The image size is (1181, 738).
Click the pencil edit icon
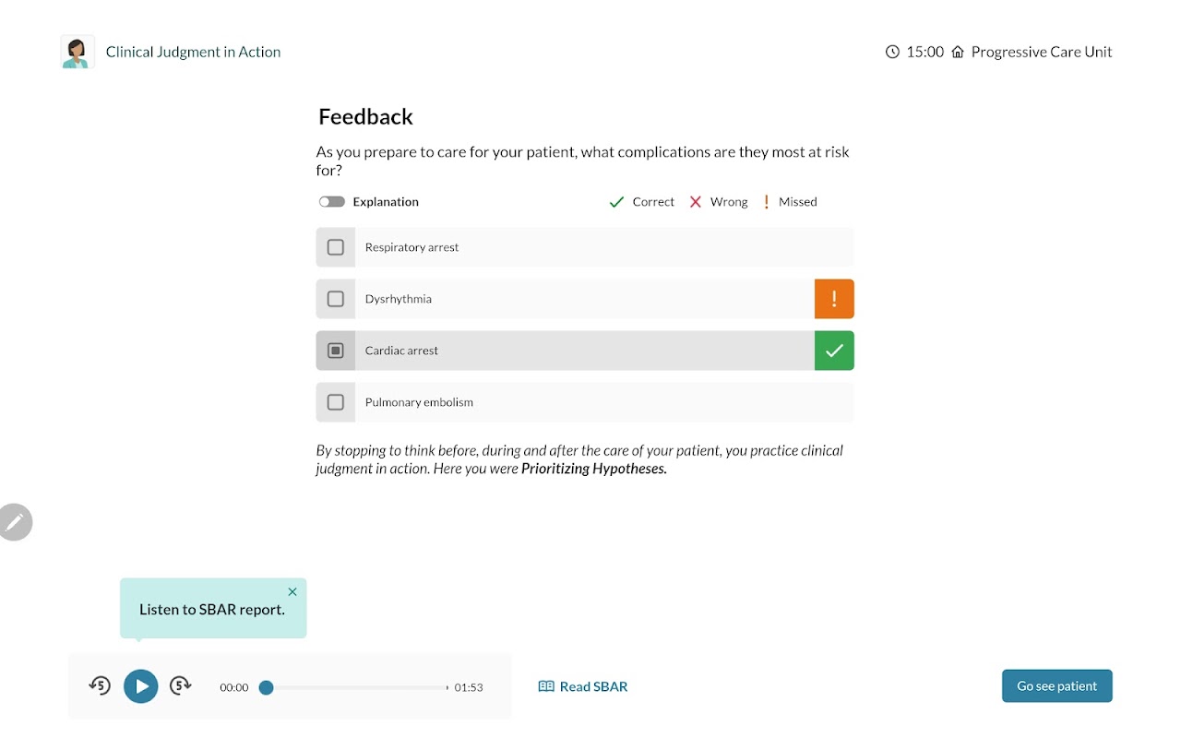point(15,522)
